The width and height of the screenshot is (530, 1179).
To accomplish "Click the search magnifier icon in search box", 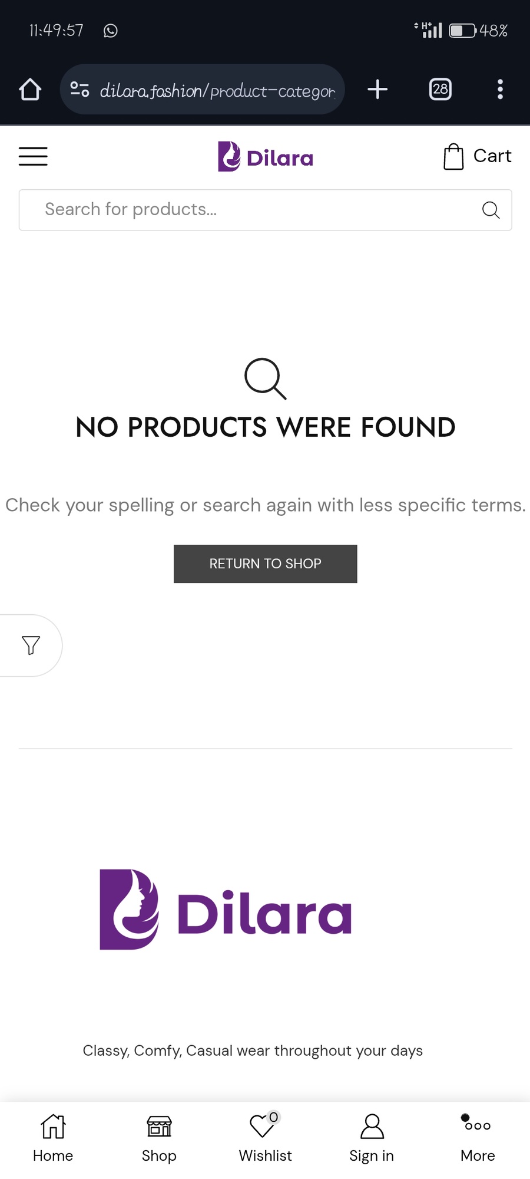I will (491, 210).
